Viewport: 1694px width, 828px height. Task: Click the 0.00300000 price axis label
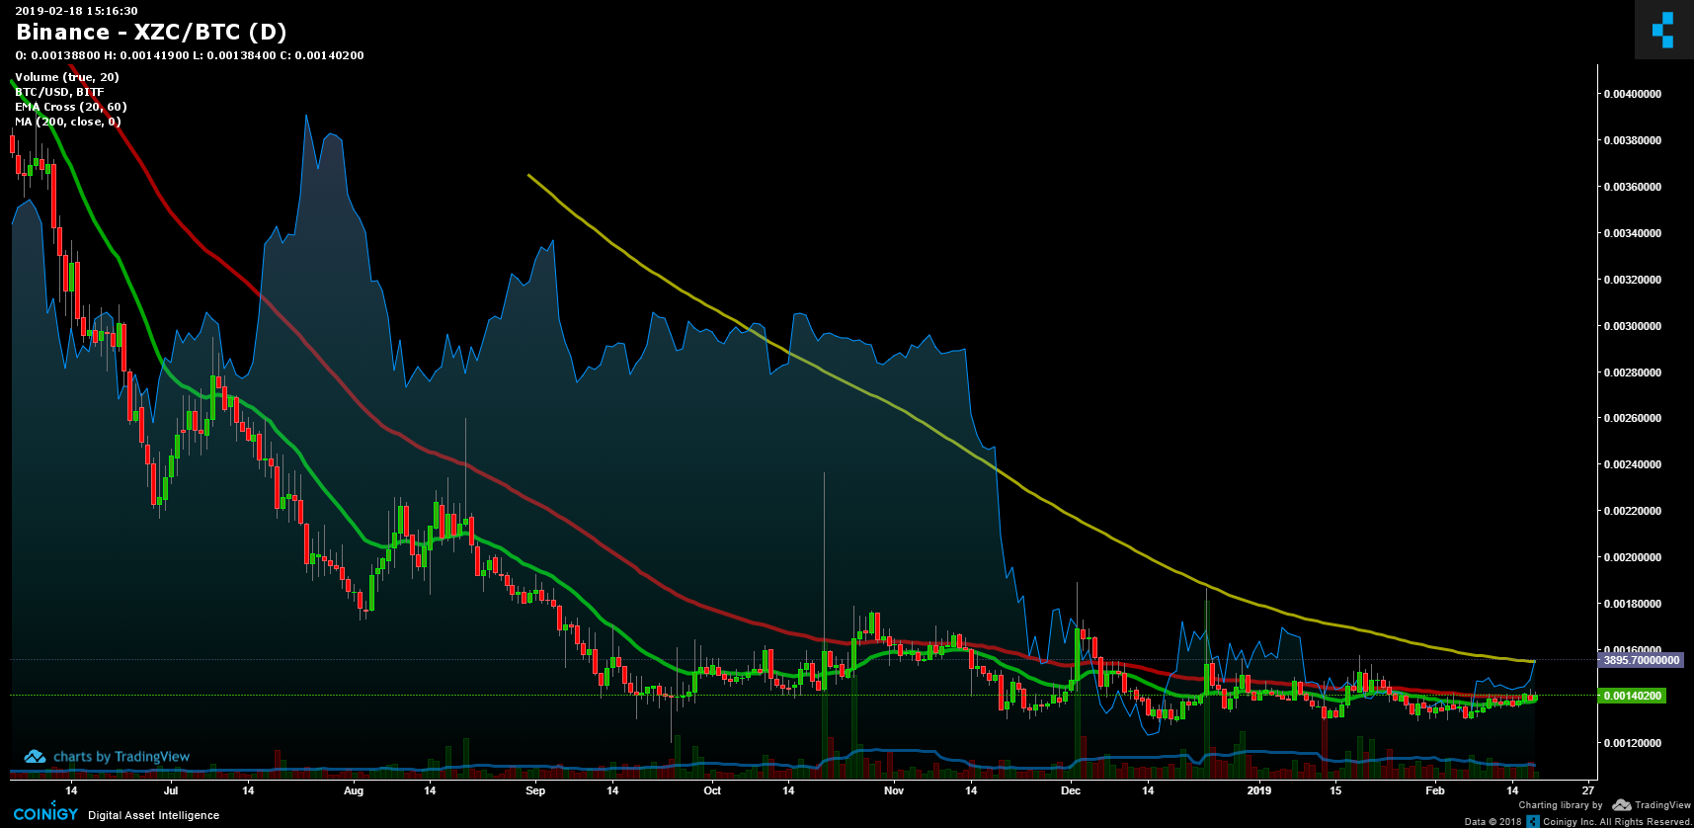(1632, 326)
